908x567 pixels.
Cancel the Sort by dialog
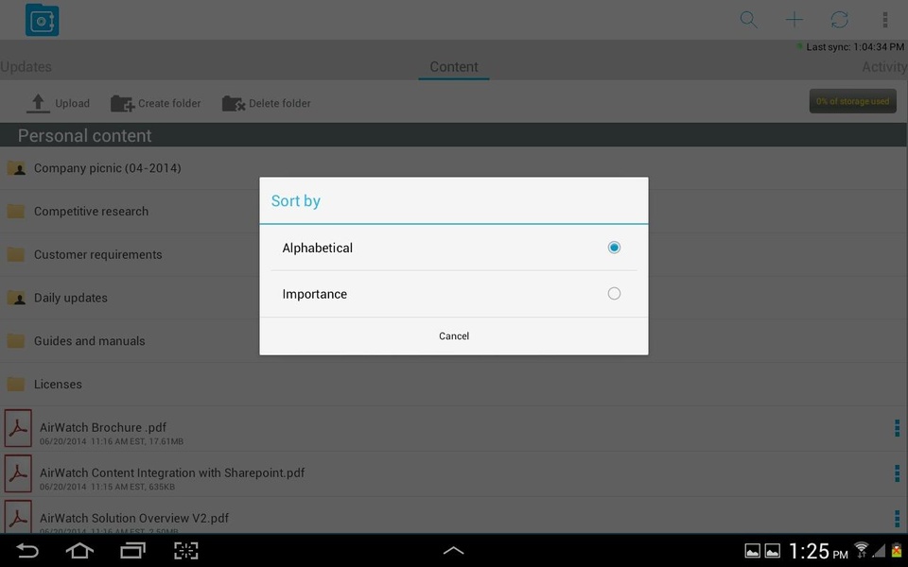click(454, 336)
